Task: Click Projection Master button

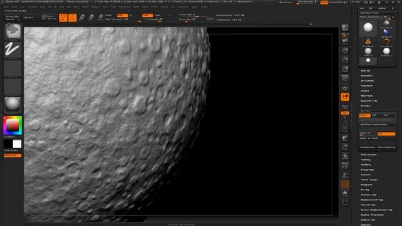Action: [x=13, y=18]
